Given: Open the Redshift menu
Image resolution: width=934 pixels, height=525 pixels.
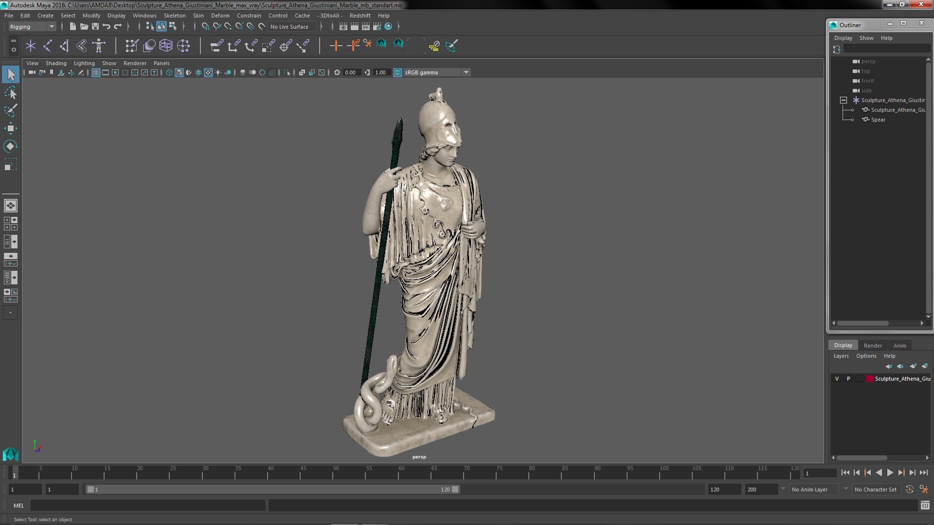Looking at the screenshot, I should tap(360, 16).
